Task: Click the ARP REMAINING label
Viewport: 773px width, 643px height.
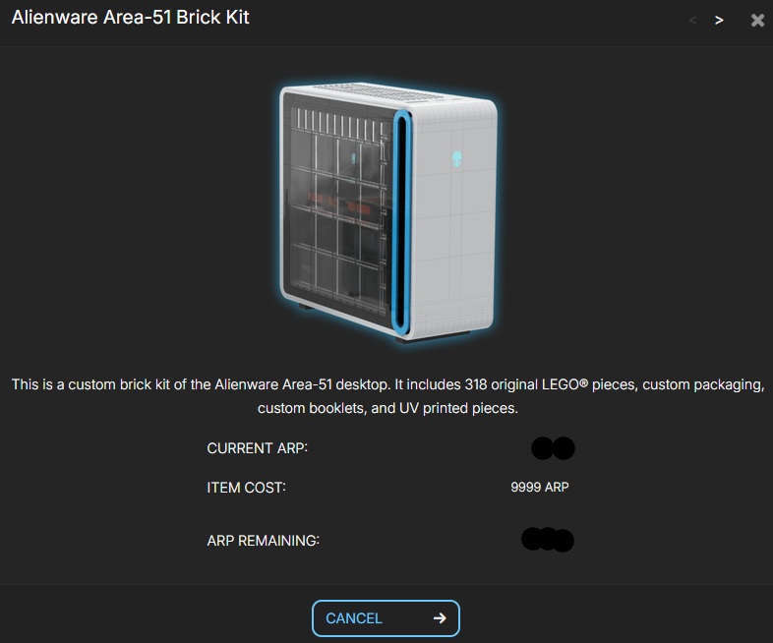Action: click(263, 541)
